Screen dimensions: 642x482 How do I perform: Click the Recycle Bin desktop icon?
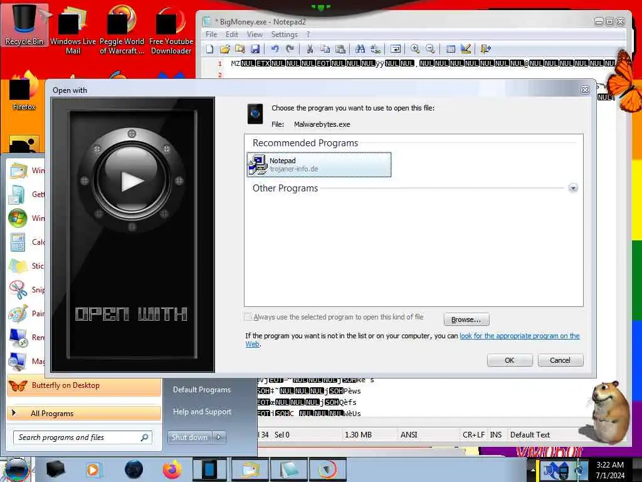pos(24,24)
